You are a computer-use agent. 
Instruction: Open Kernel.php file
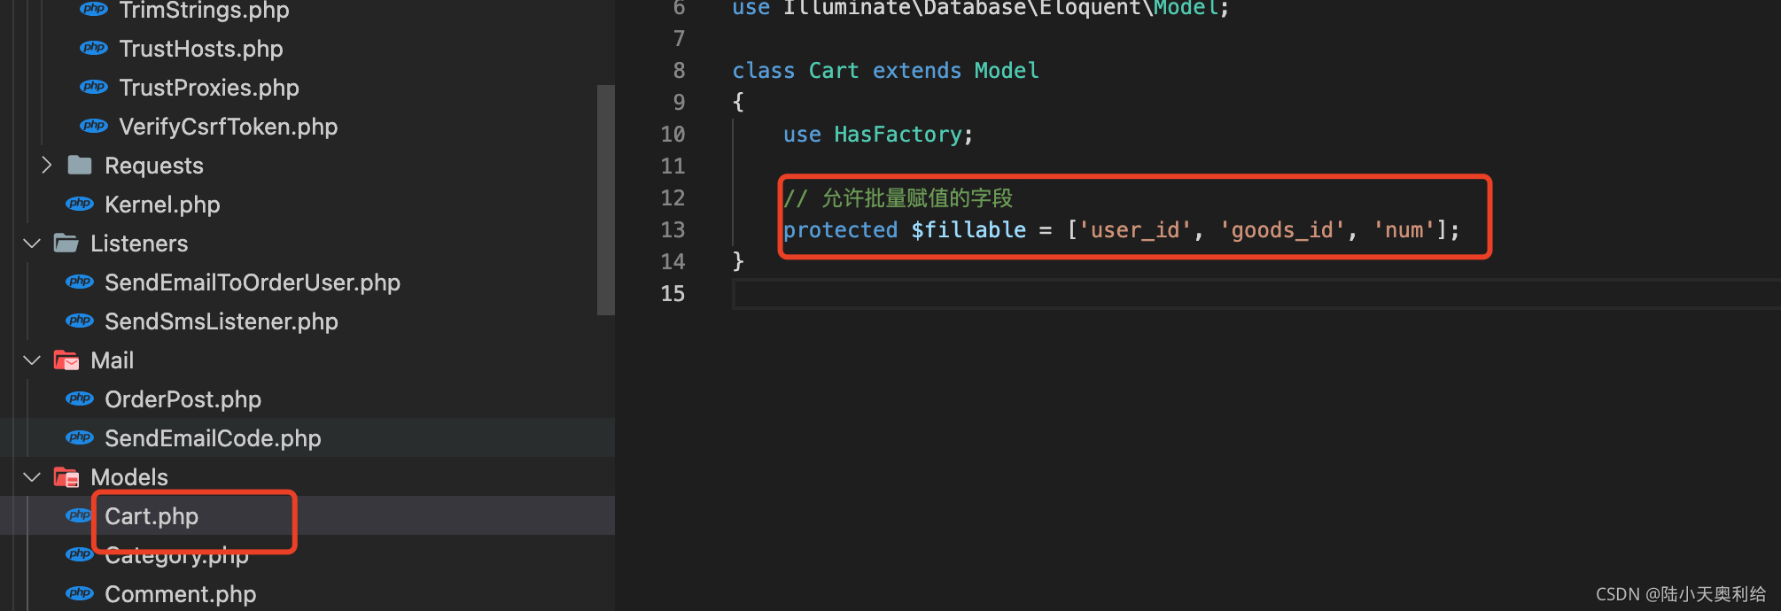pyautogui.click(x=162, y=205)
